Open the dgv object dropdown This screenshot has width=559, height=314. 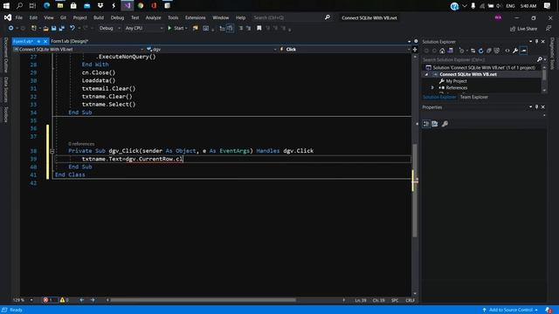click(x=211, y=50)
